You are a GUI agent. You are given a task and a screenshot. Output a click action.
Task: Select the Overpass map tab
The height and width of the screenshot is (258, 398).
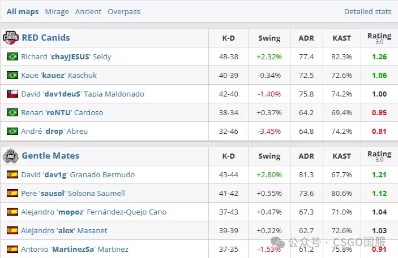click(x=124, y=12)
